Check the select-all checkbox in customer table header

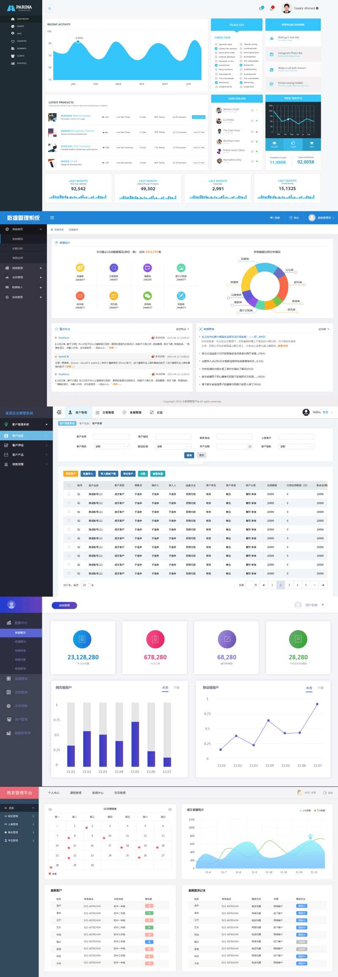(69, 485)
